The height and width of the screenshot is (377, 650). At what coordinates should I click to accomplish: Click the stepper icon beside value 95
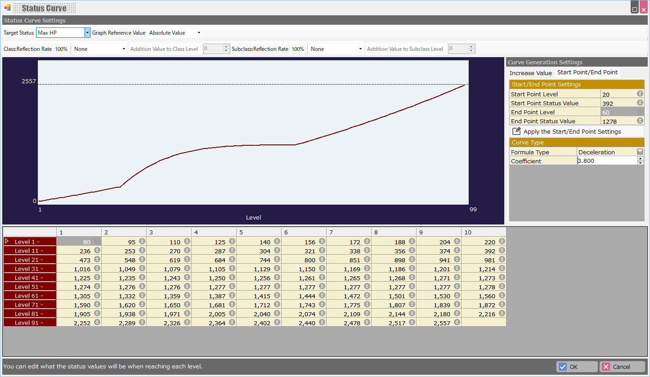[x=142, y=242]
